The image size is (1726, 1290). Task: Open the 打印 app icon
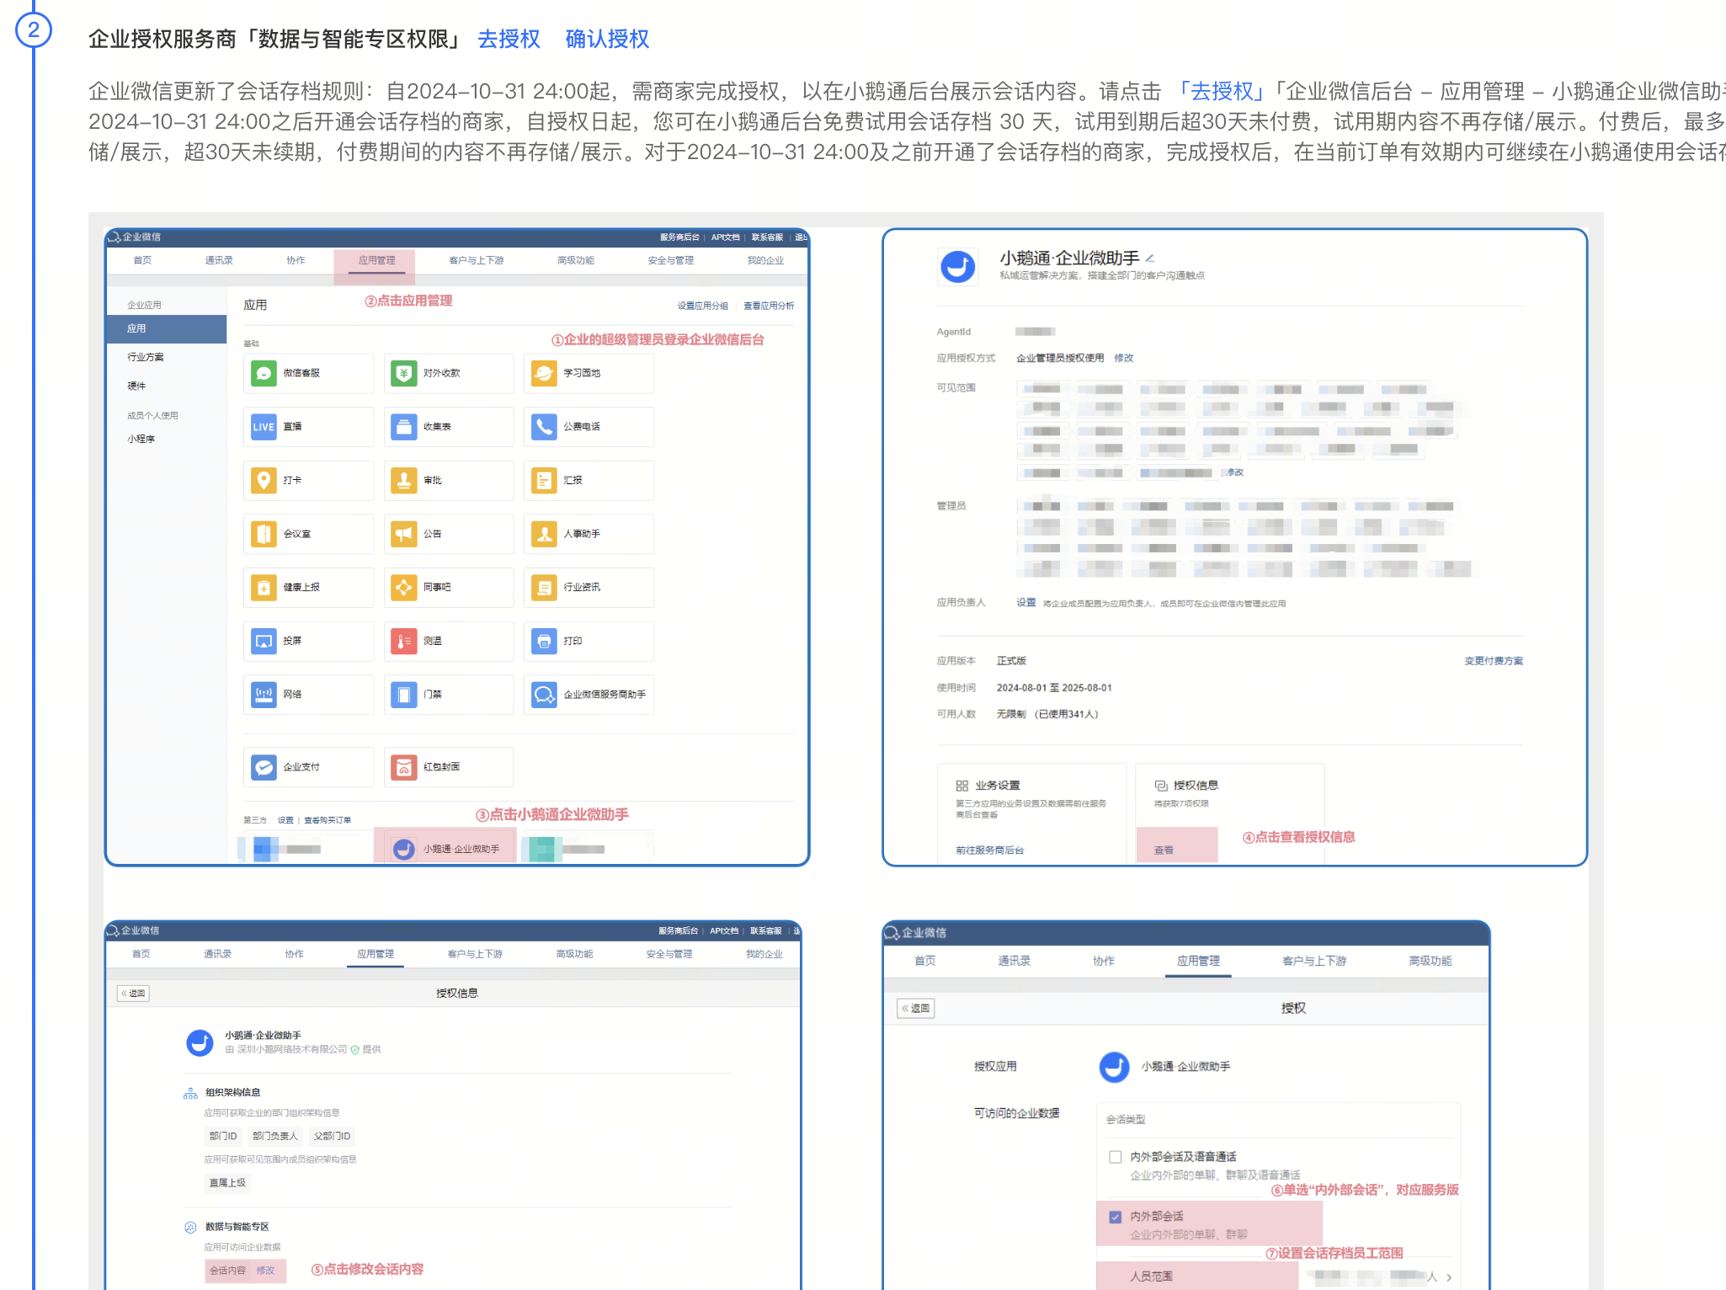544,641
